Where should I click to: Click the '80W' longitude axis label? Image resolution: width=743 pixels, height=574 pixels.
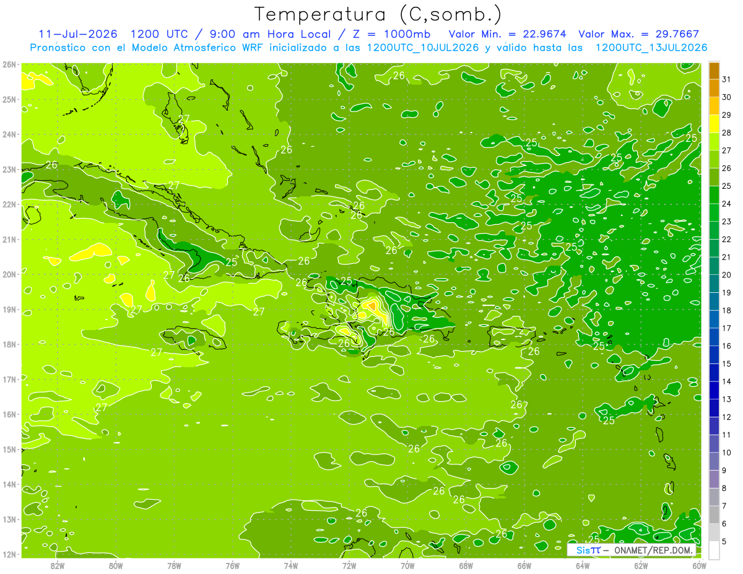116,565
